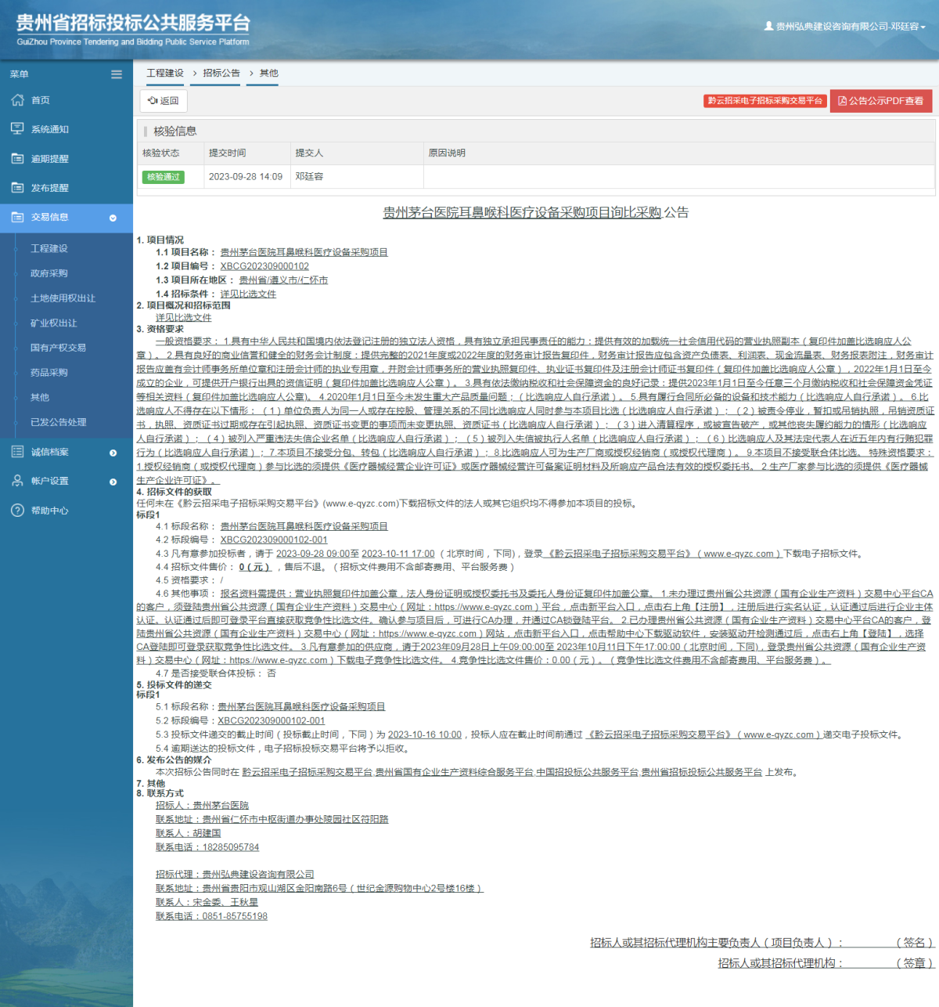Open 系统通知 notifications icon
Image resolution: width=939 pixels, height=1007 pixels.
click(16, 128)
